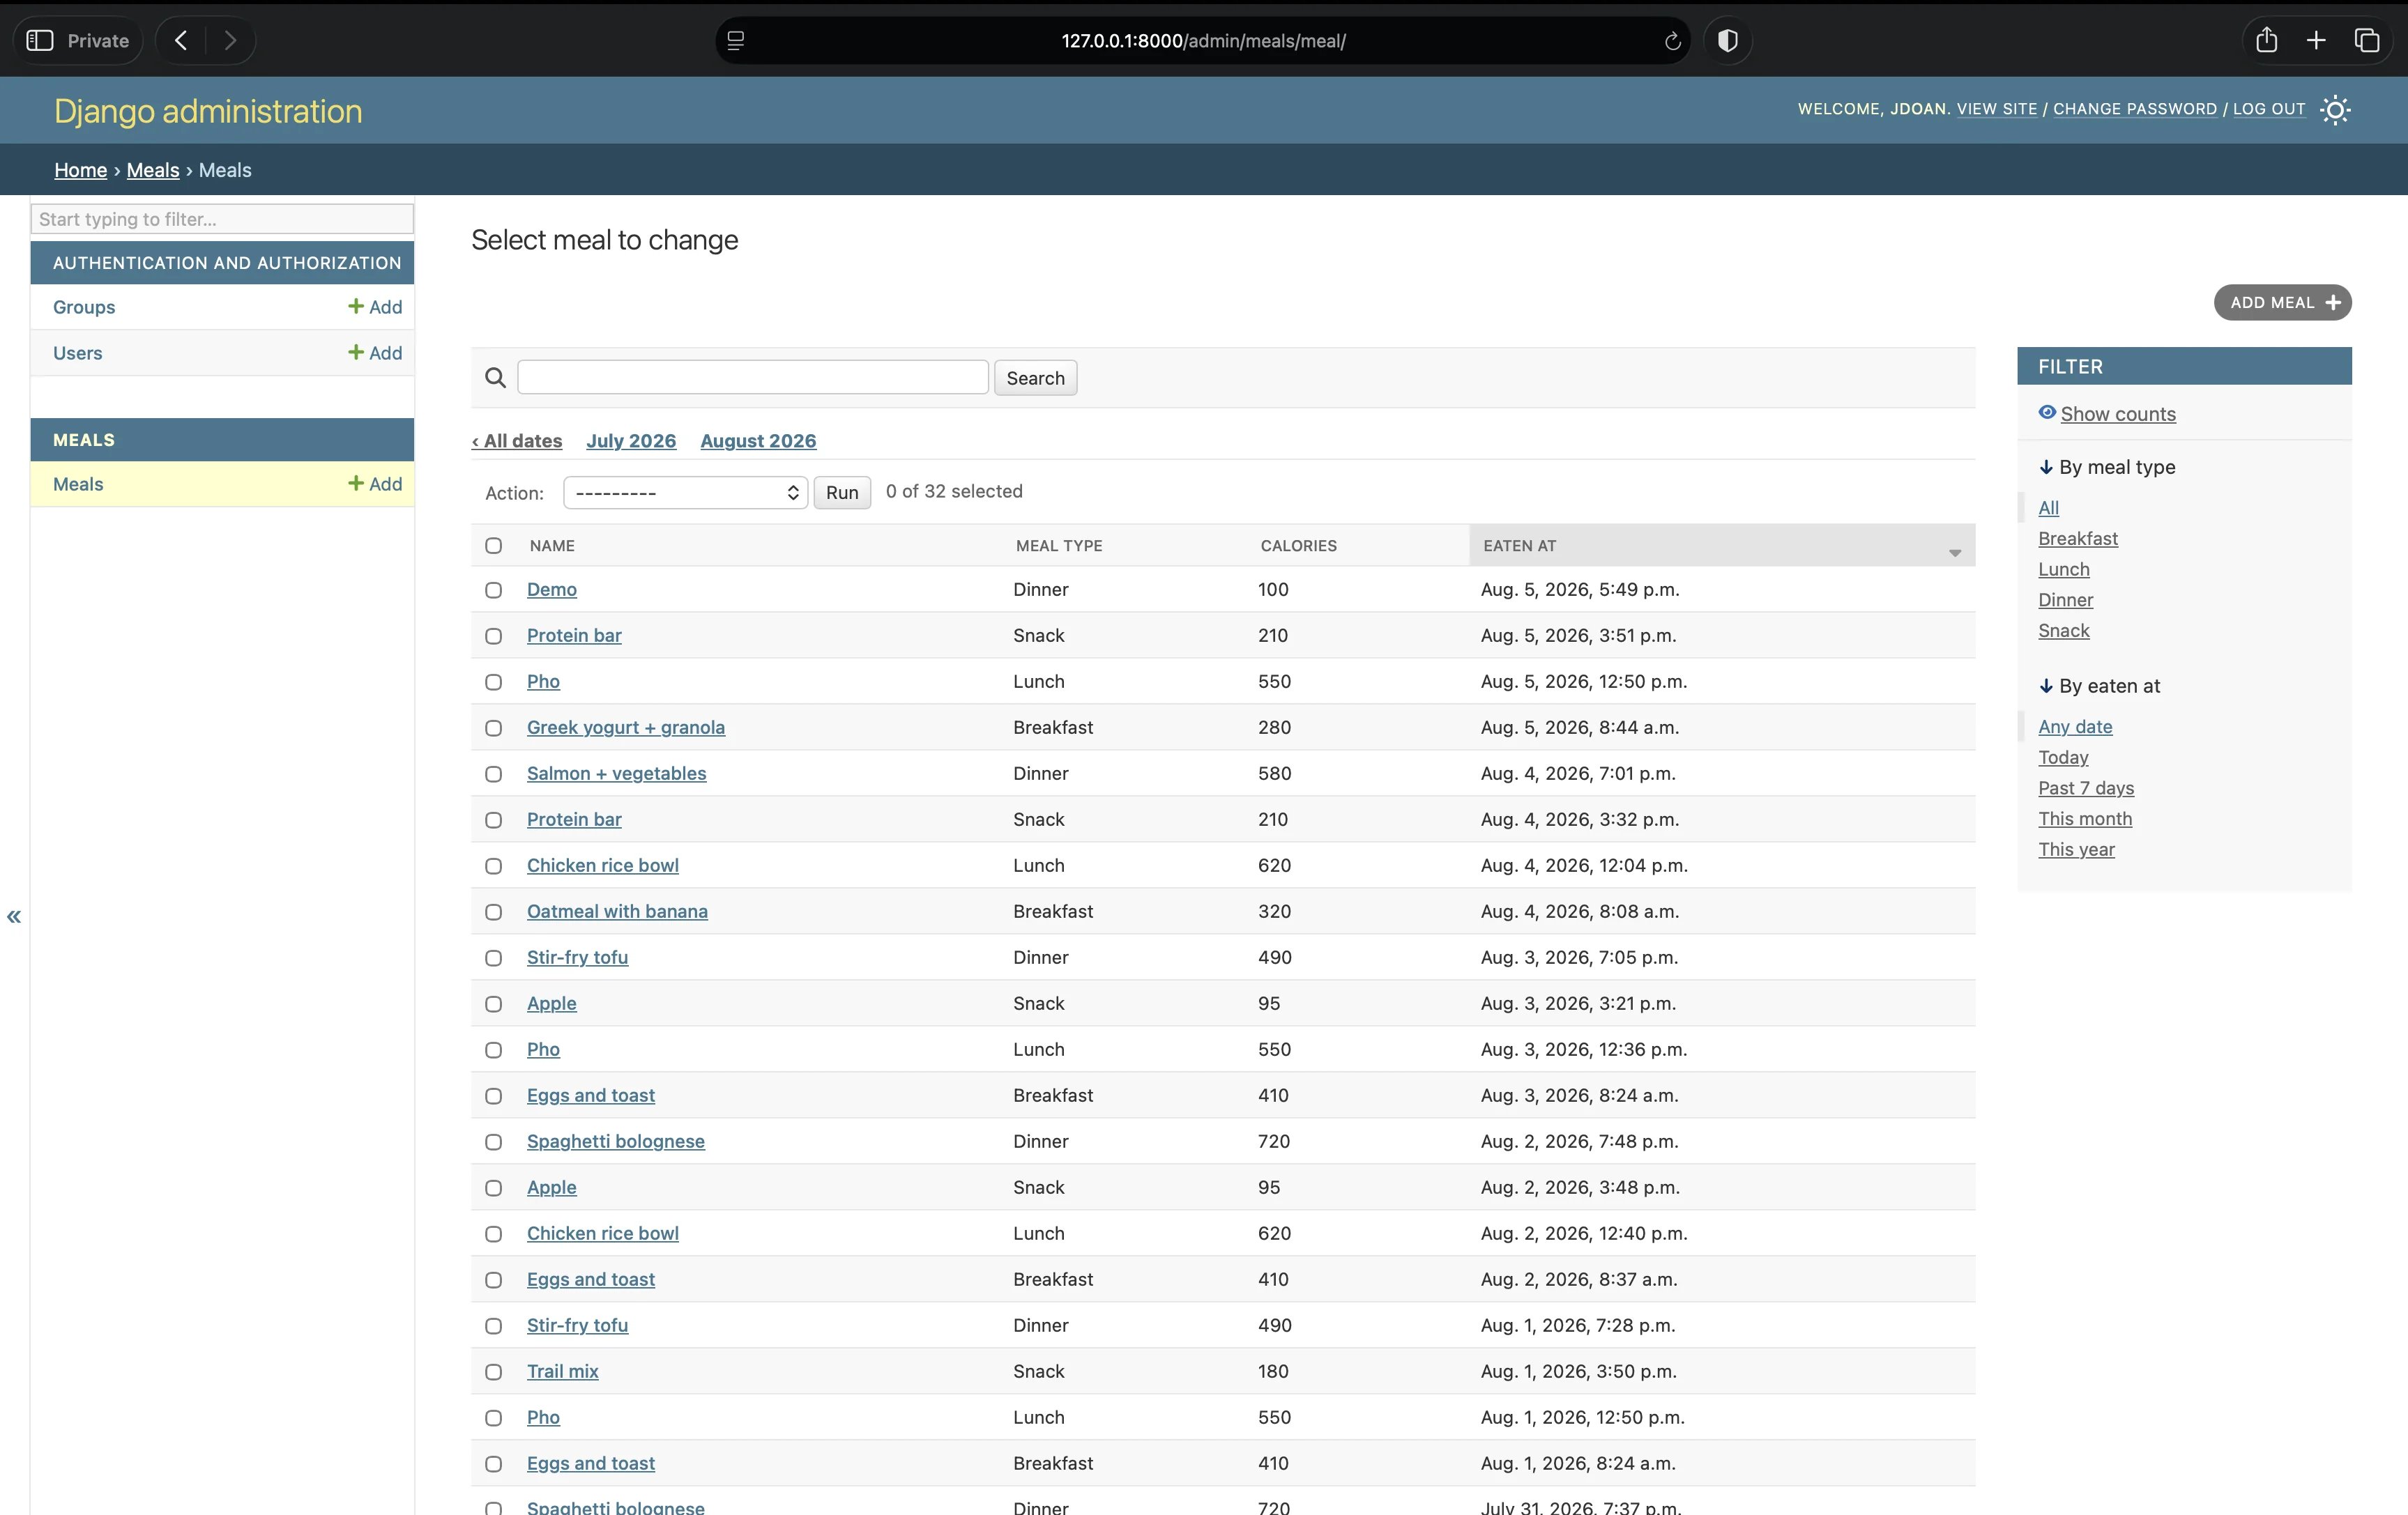
Task: Open a new tab with plus icon
Action: coord(2316,41)
